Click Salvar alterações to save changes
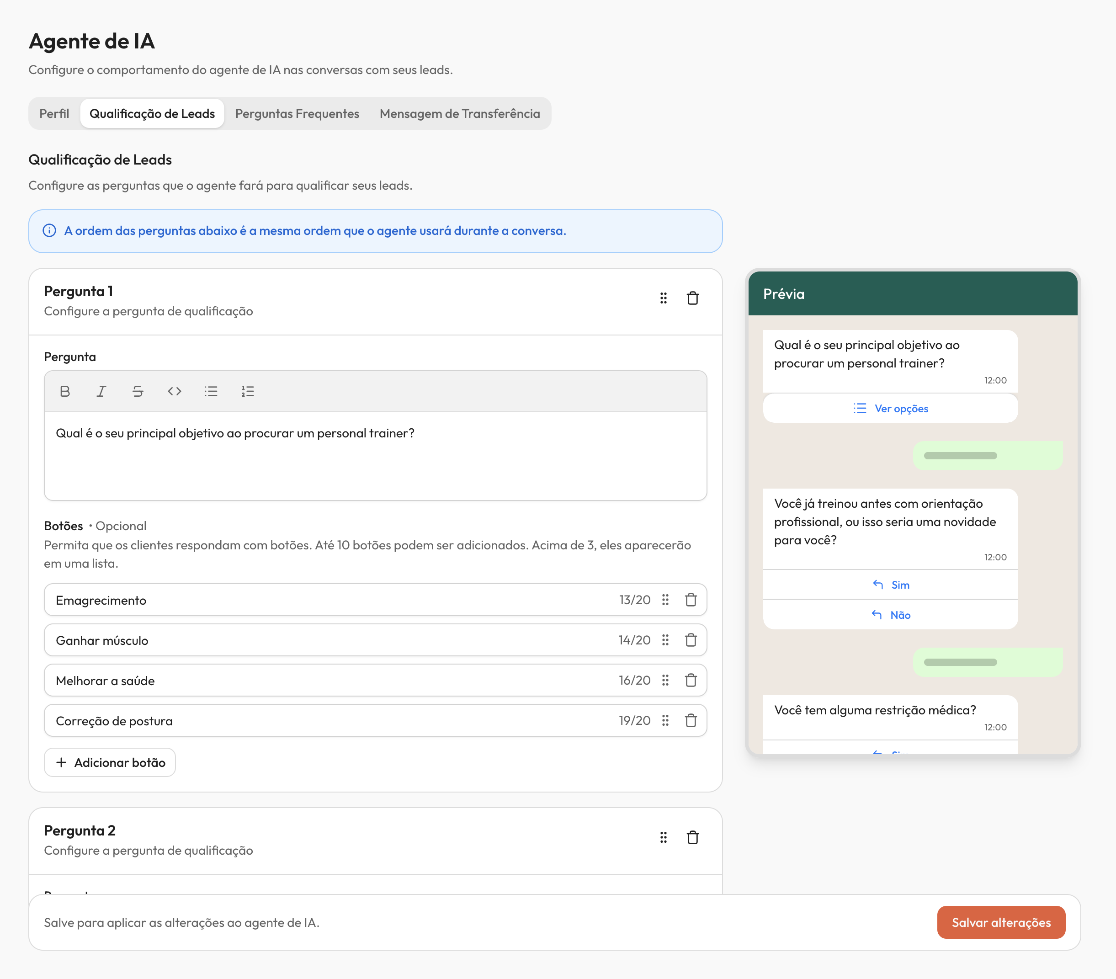Image resolution: width=1116 pixels, height=979 pixels. click(1001, 922)
